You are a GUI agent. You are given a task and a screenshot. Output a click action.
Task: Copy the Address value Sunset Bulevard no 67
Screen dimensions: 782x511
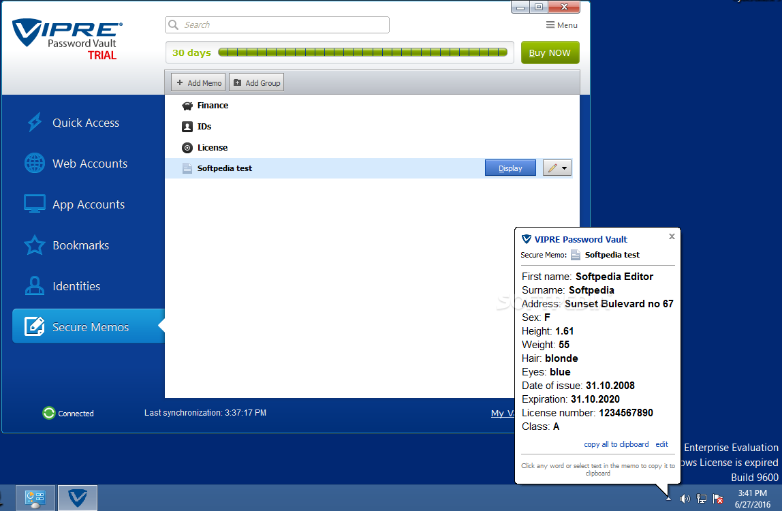[619, 304]
